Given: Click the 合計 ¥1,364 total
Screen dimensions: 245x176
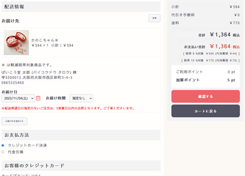Looking at the screenshot, I should 219,35.
